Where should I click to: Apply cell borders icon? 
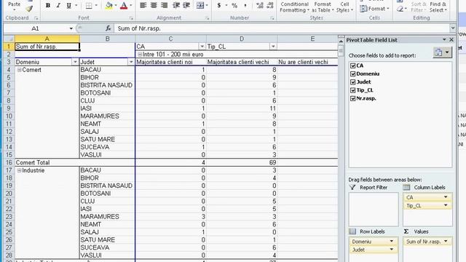click(x=89, y=5)
